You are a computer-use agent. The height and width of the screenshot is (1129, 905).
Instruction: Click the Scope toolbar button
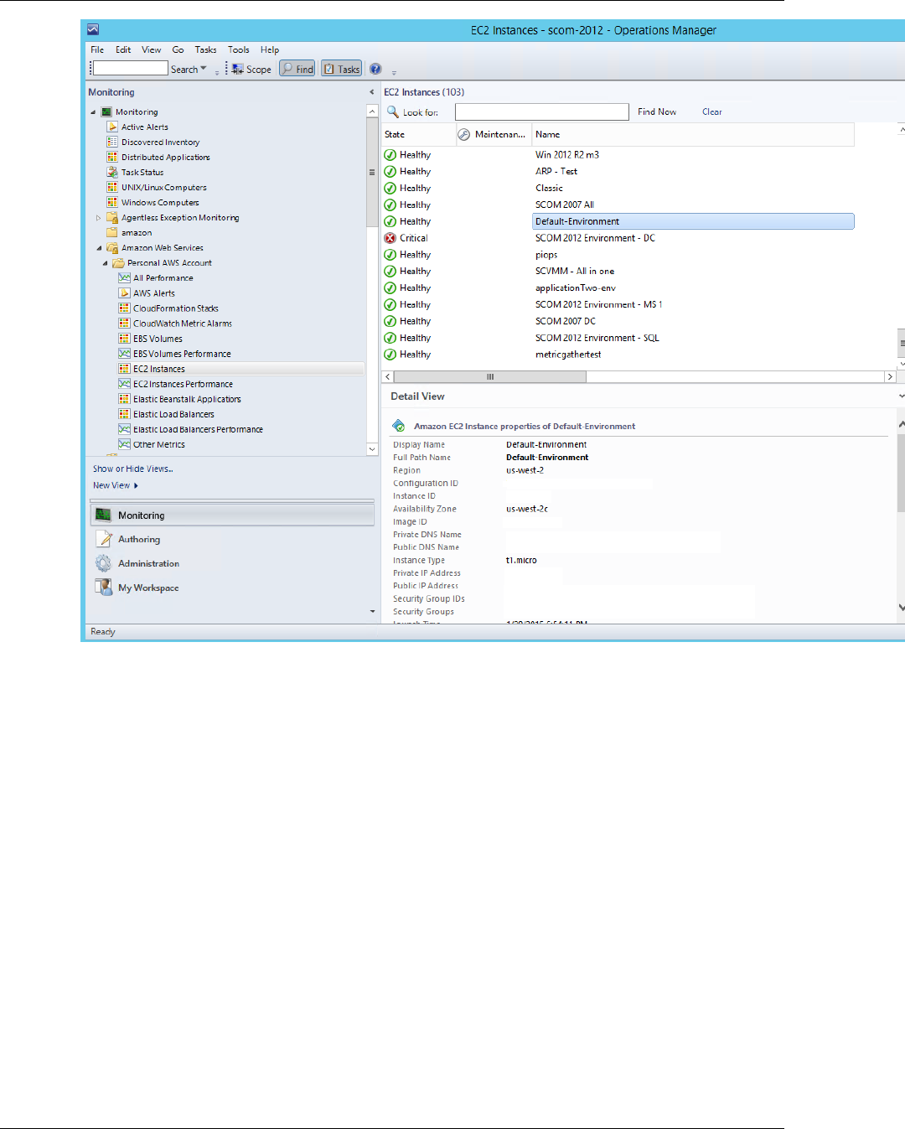click(x=252, y=69)
